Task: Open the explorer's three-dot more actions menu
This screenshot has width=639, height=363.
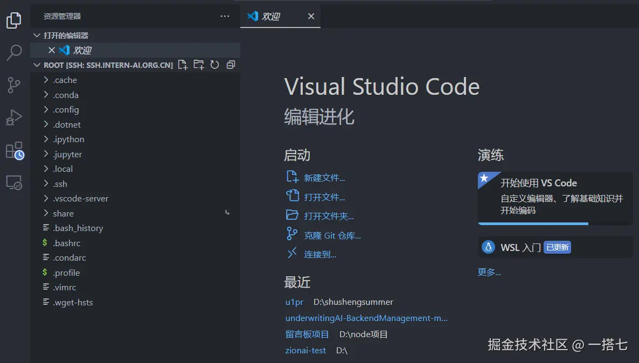Action: coord(225,16)
